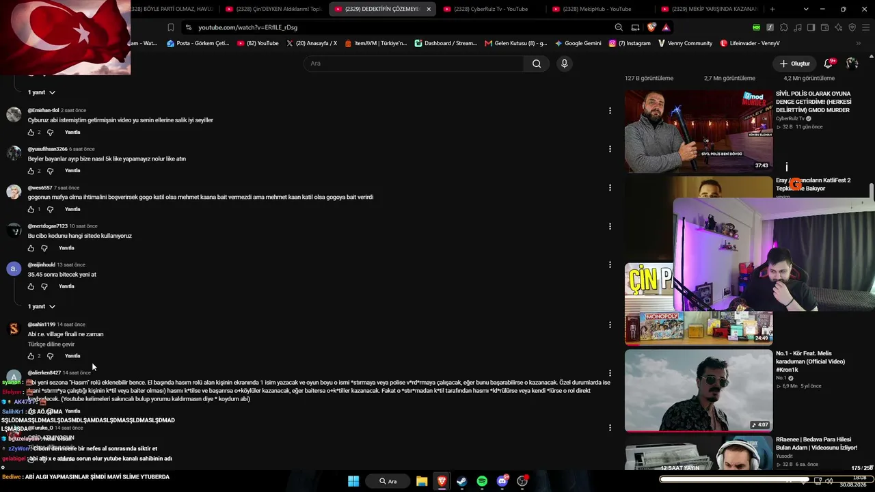Like the comment by @Emirhan-tlol

point(31,133)
